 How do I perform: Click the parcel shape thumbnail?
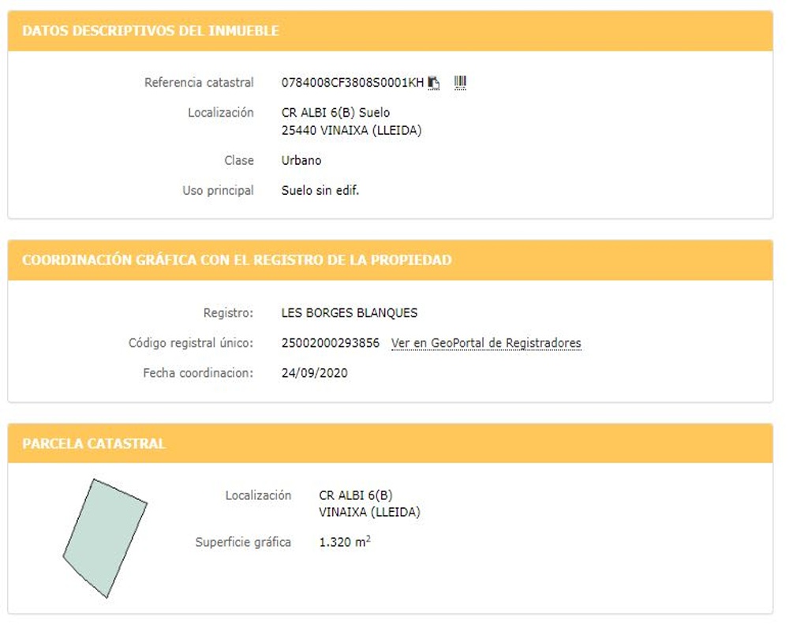pyautogui.click(x=105, y=537)
